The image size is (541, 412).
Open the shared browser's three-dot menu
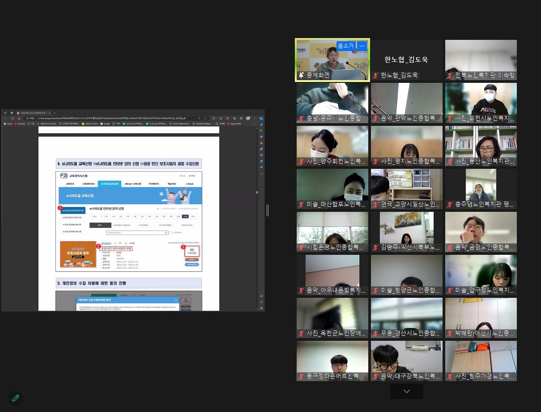point(255,118)
